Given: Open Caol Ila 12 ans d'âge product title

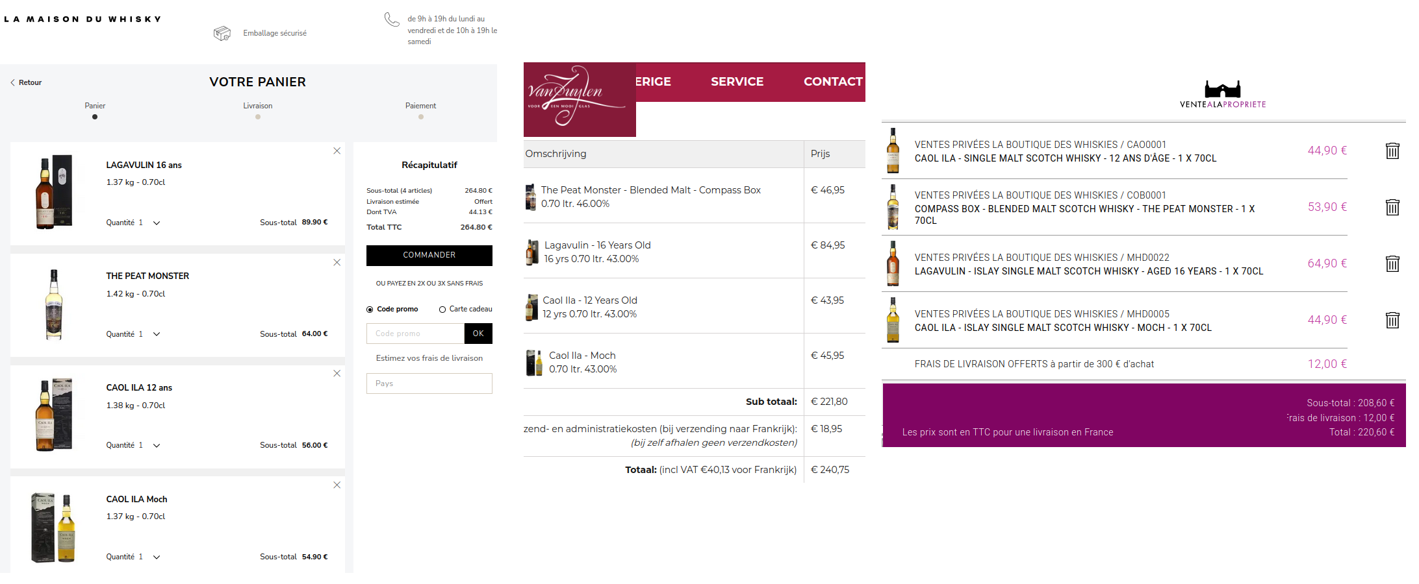Looking at the screenshot, I should click(x=1066, y=158).
